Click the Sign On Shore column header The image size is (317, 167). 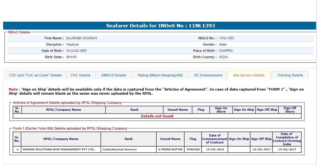[x=221, y=110]
